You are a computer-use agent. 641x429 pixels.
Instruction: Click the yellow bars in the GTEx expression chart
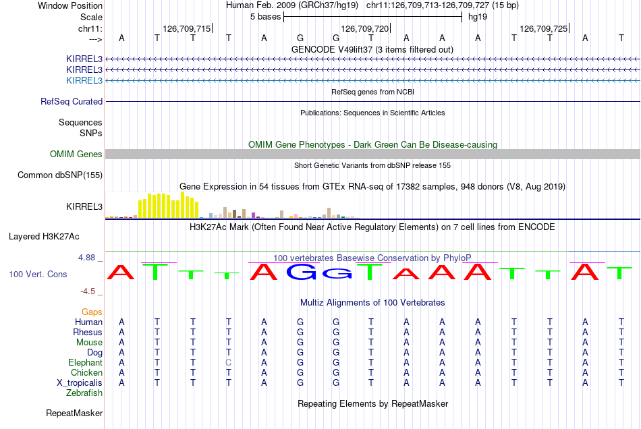tap(169, 205)
